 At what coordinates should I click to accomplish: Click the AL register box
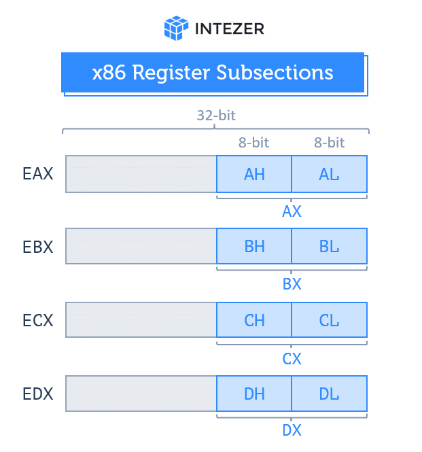pos(330,174)
